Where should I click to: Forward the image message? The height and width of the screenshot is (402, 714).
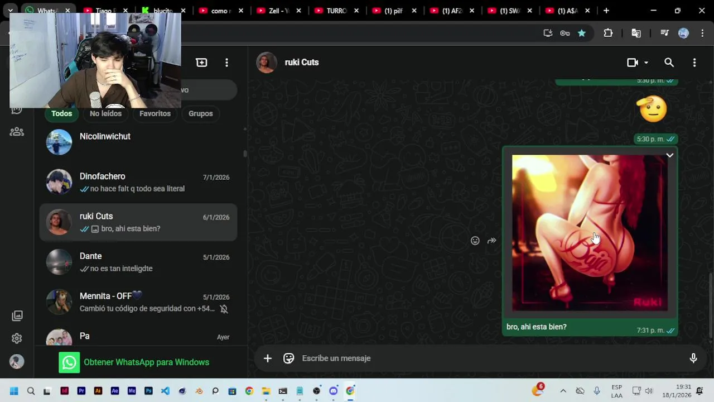pos(491,241)
